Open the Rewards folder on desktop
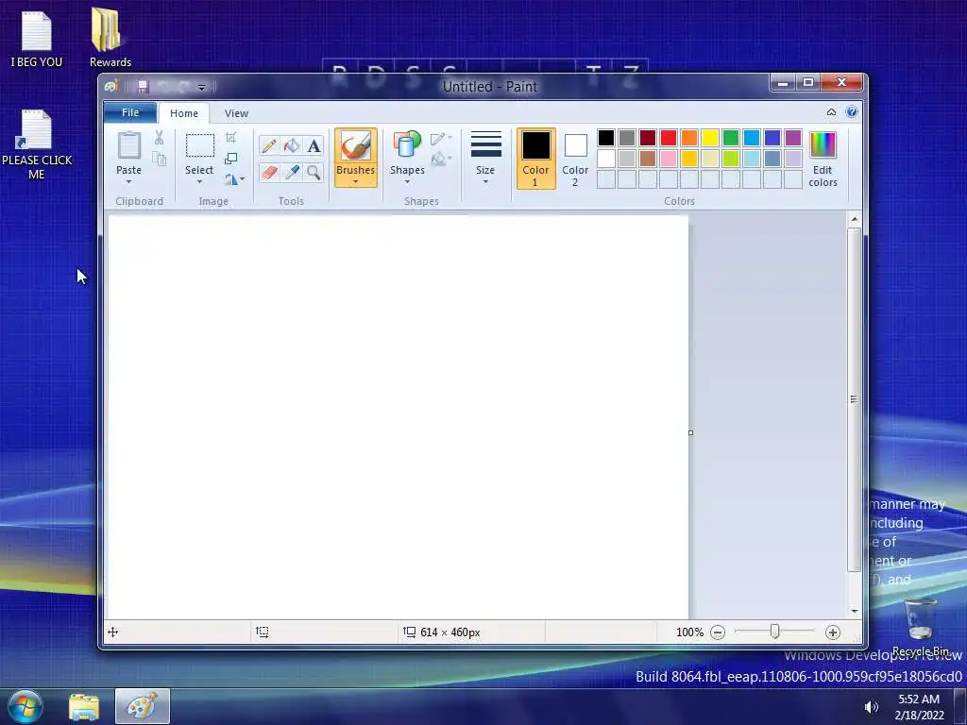 110,37
